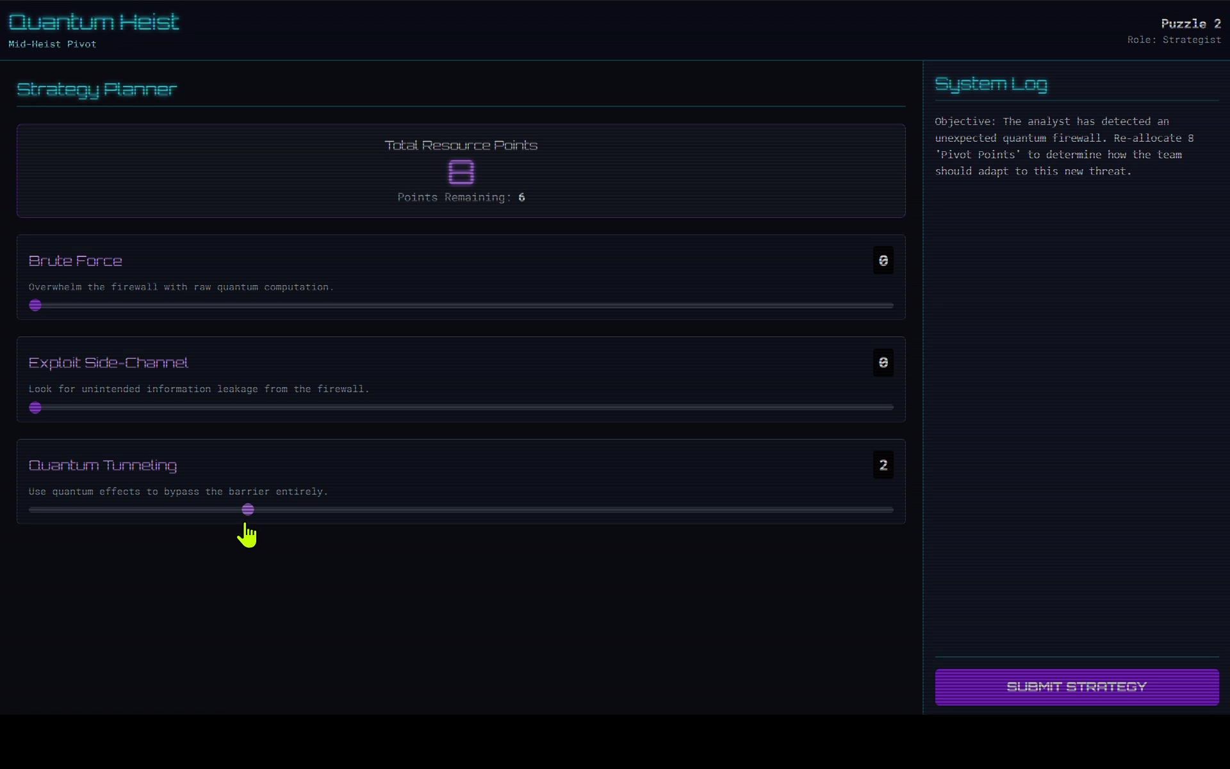Click the middle of the Brute Force slider track

(461, 306)
